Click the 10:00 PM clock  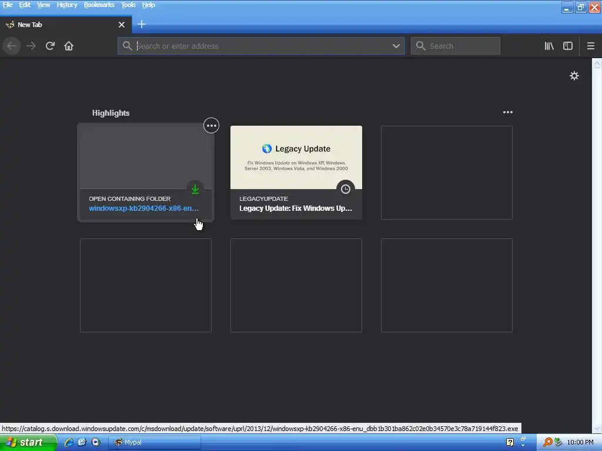(580, 442)
